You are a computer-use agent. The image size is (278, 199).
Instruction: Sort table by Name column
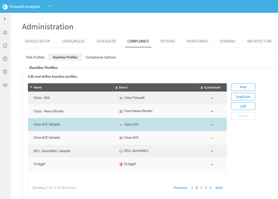coord(37,88)
